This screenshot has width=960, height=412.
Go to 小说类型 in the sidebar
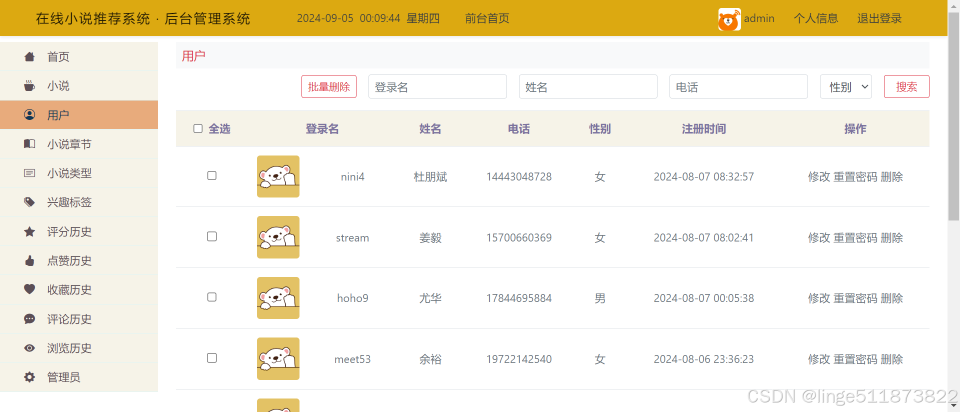(x=79, y=173)
